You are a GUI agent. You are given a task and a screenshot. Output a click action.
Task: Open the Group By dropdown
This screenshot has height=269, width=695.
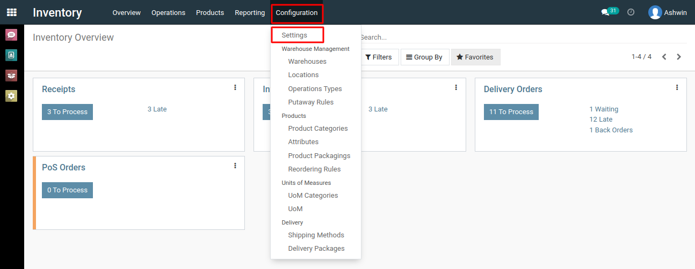point(424,57)
